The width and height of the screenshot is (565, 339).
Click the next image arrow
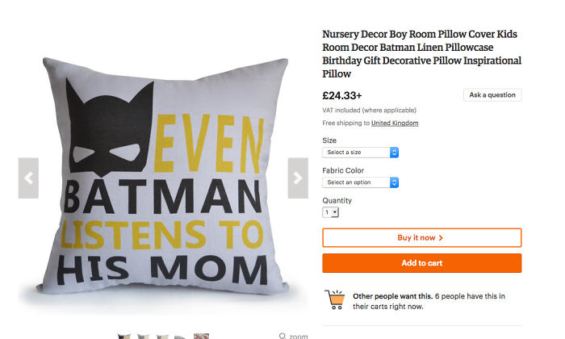pos(297,178)
